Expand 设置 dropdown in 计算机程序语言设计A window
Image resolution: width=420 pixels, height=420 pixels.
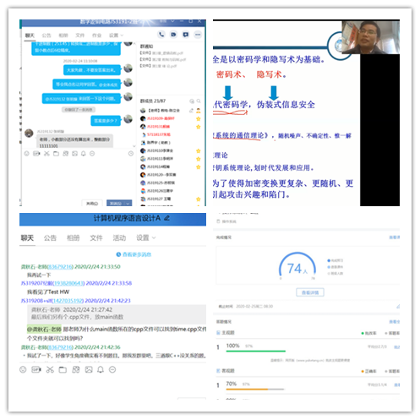[145, 237]
